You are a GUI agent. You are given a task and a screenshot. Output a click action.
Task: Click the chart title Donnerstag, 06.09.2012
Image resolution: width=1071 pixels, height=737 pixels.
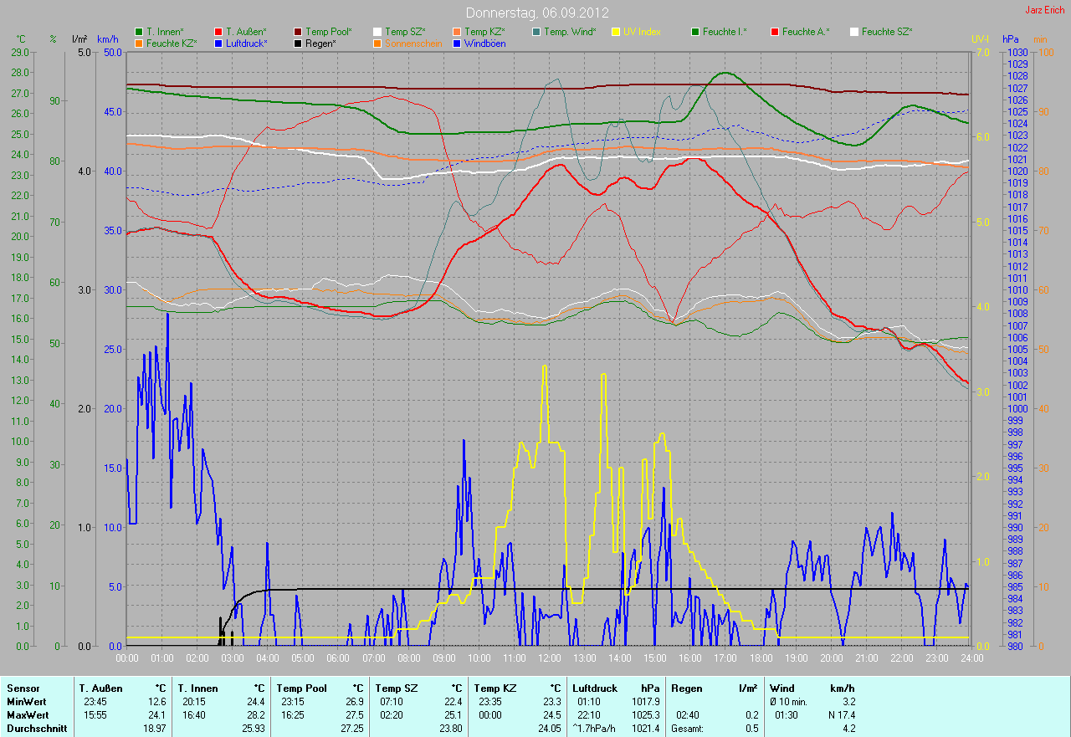click(x=536, y=13)
